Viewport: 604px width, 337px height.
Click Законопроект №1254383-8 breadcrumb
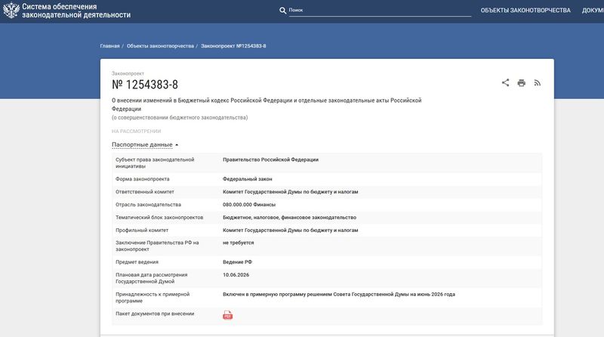(233, 46)
